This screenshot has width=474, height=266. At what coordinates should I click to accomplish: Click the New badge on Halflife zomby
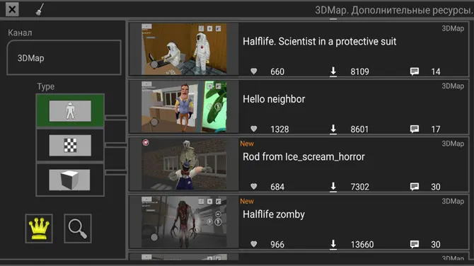247,202
